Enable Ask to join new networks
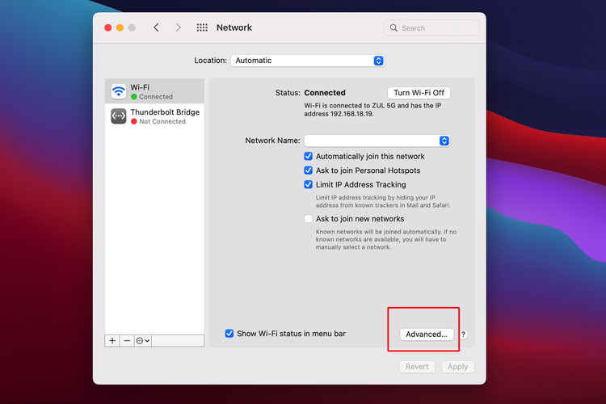The width and height of the screenshot is (606, 404). tap(309, 219)
